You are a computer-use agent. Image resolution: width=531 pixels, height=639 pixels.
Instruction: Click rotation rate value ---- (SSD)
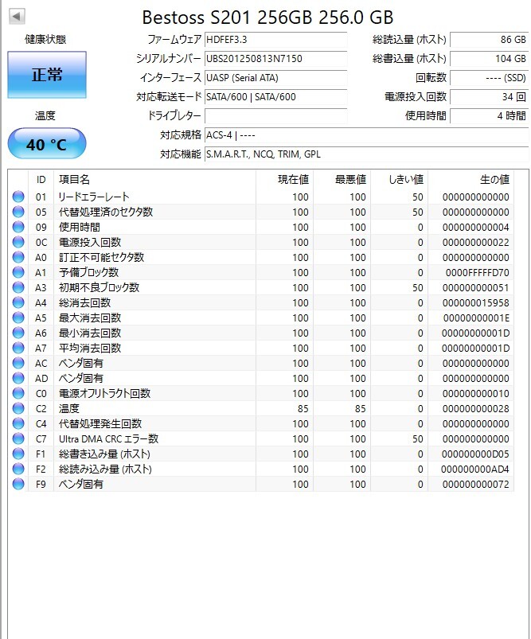[490, 78]
